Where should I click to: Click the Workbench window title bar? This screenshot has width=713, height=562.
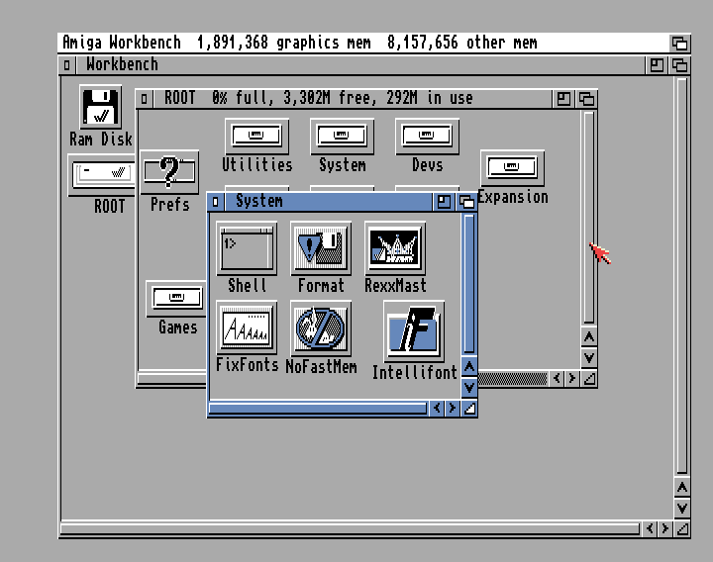coord(360,65)
